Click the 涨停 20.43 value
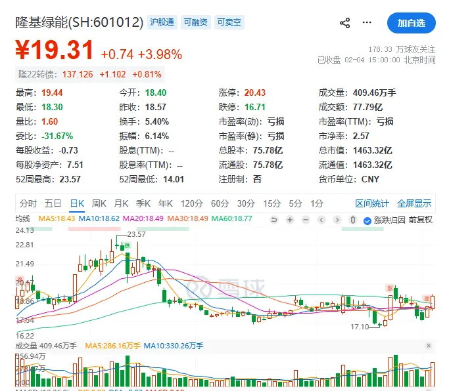The image size is (449, 391). 255,93
